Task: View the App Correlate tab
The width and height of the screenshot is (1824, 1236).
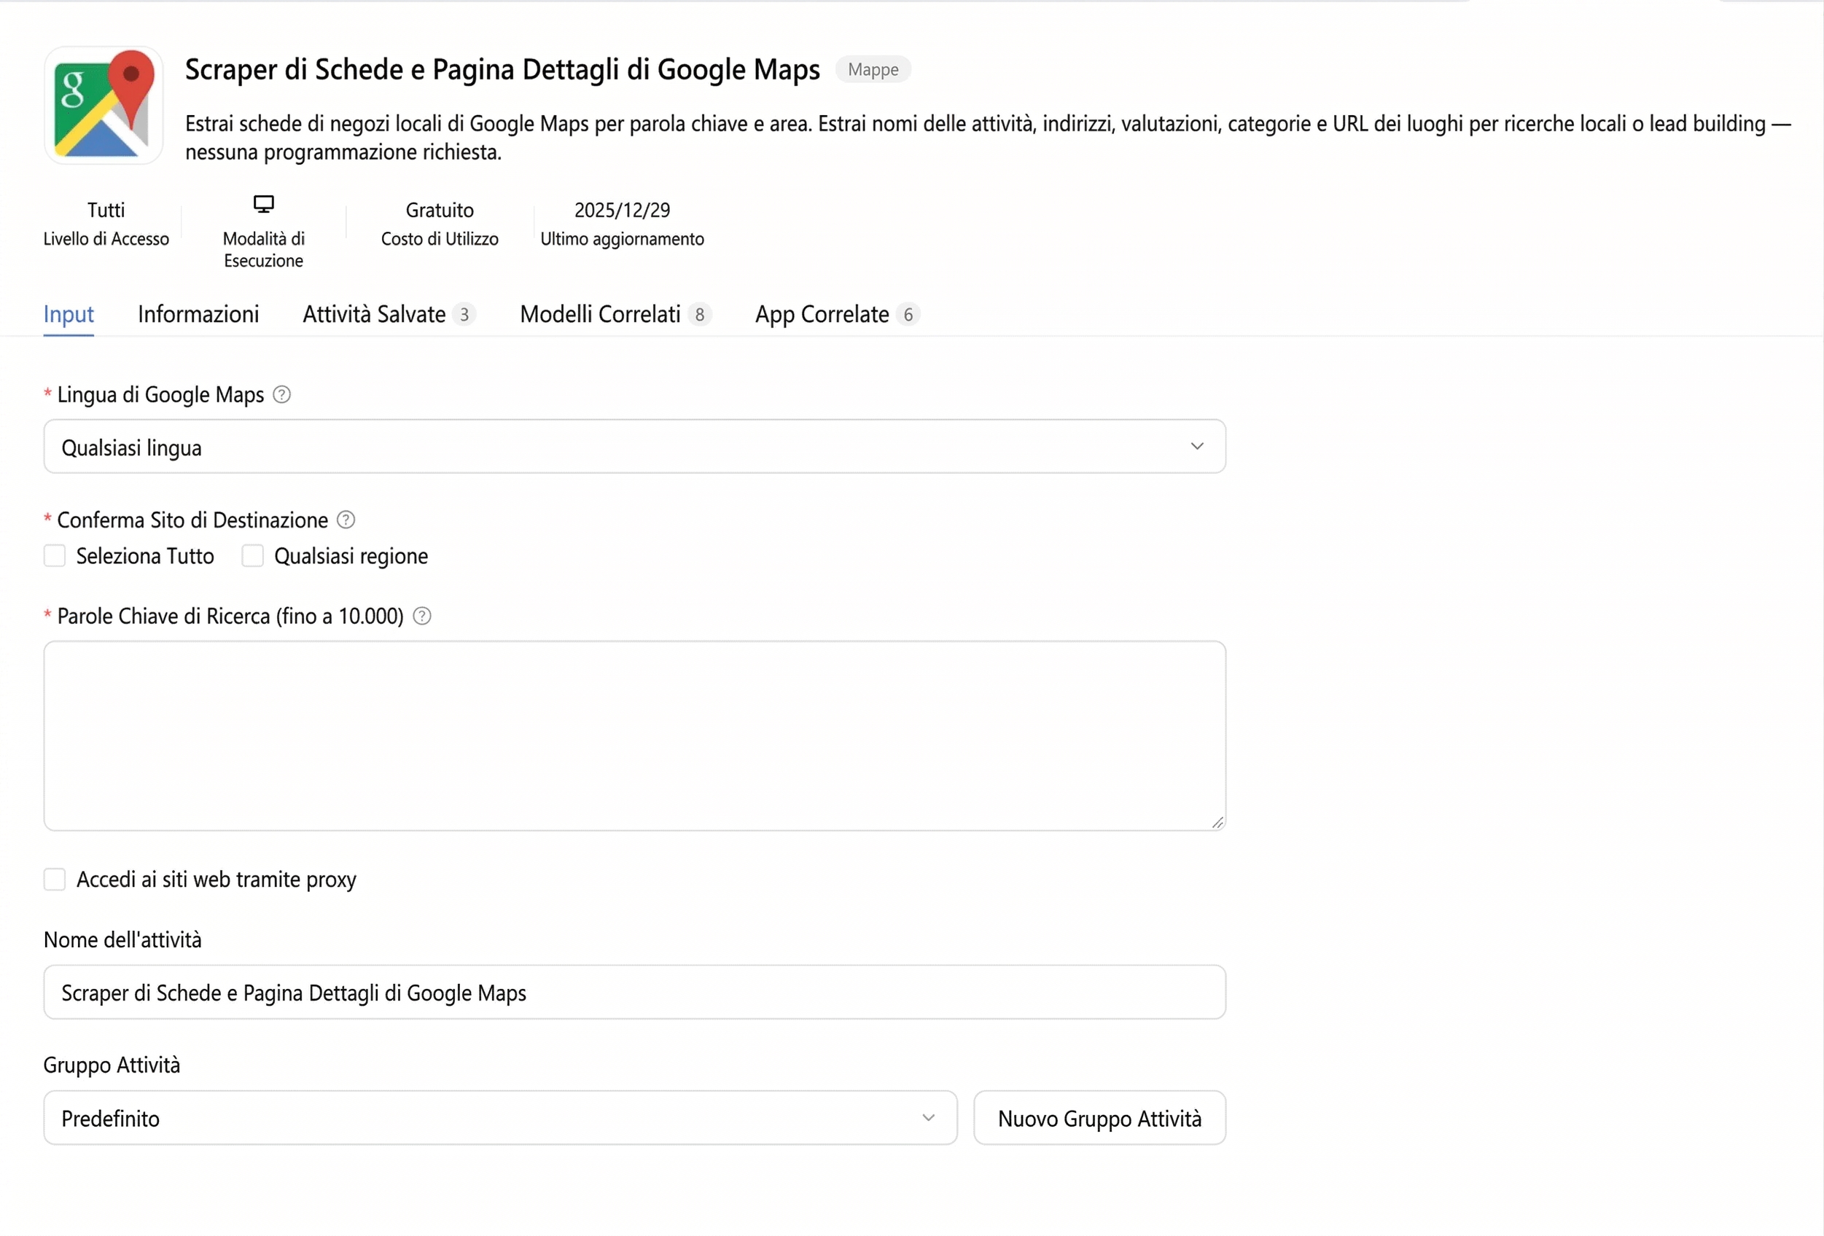Action: click(837, 314)
